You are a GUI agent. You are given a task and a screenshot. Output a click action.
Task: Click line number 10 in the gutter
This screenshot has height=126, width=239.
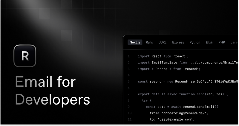point(130,113)
